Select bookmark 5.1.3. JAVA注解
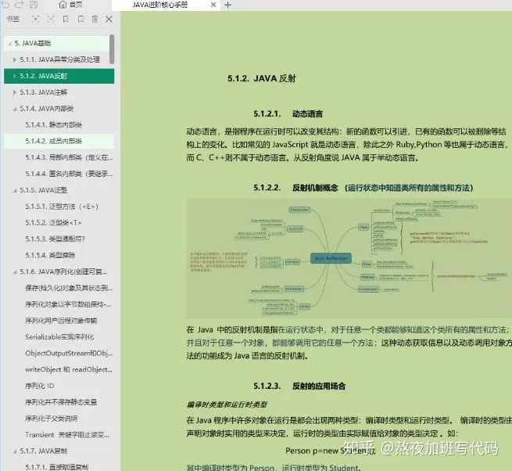The width and height of the screenshot is (512, 471). click(44, 92)
